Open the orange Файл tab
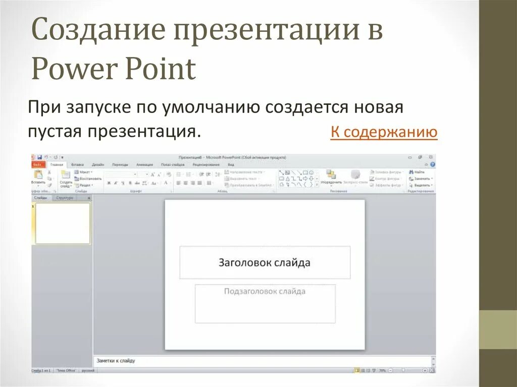Viewport: 517px width, 387px height. click(x=37, y=164)
